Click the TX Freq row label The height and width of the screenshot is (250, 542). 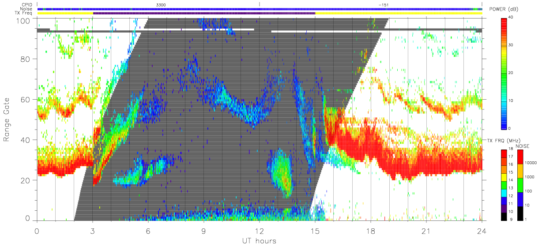click(24, 13)
